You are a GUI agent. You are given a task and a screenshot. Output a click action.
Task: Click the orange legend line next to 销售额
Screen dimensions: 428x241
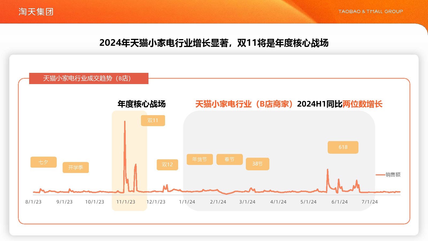(380, 175)
